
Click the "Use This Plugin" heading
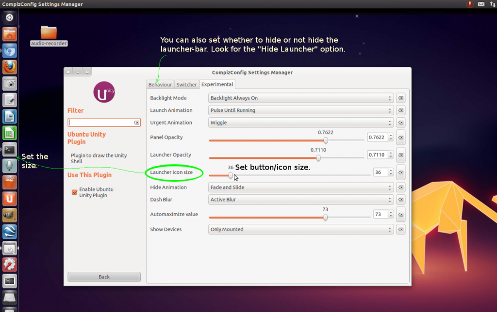(x=89, y=175)
